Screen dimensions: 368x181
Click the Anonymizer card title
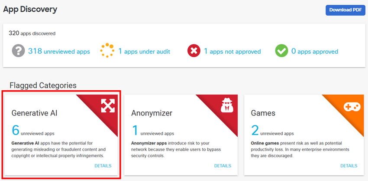[152, 113]
